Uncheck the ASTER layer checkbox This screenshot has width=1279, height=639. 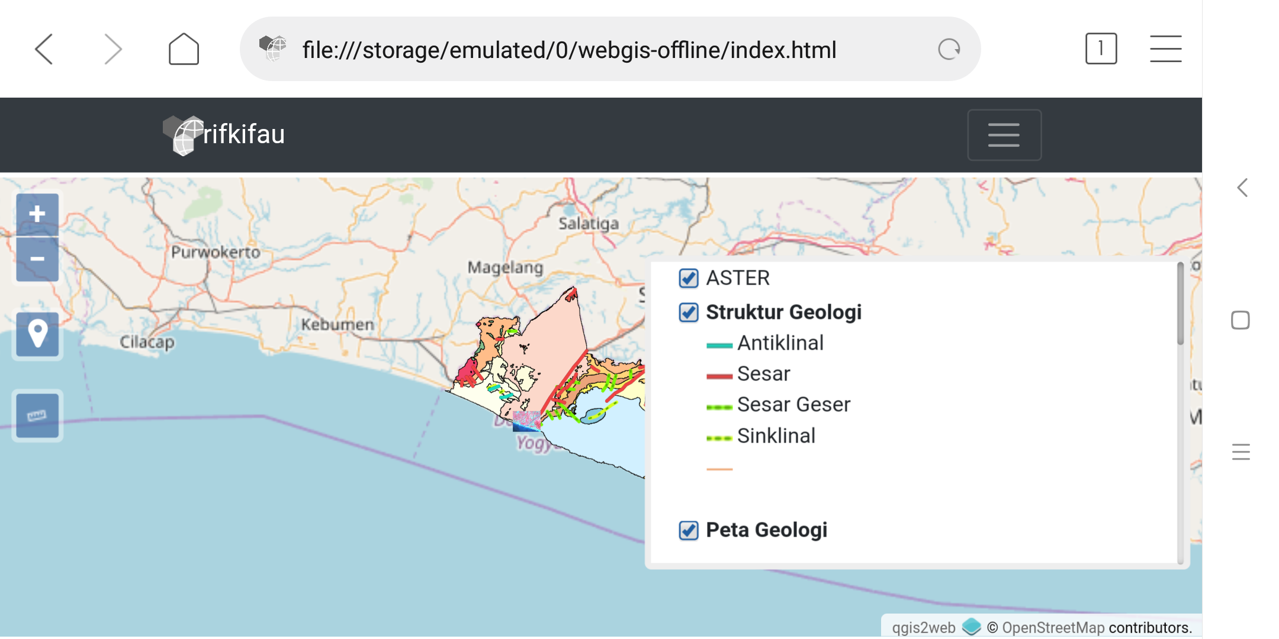coord(689,278)
